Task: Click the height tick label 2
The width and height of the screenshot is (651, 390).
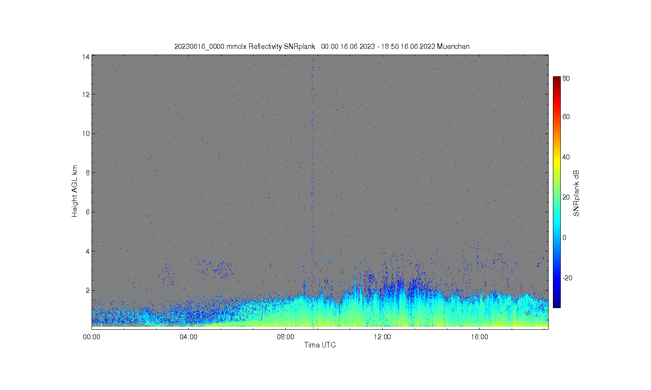Action: click(88, 290)
